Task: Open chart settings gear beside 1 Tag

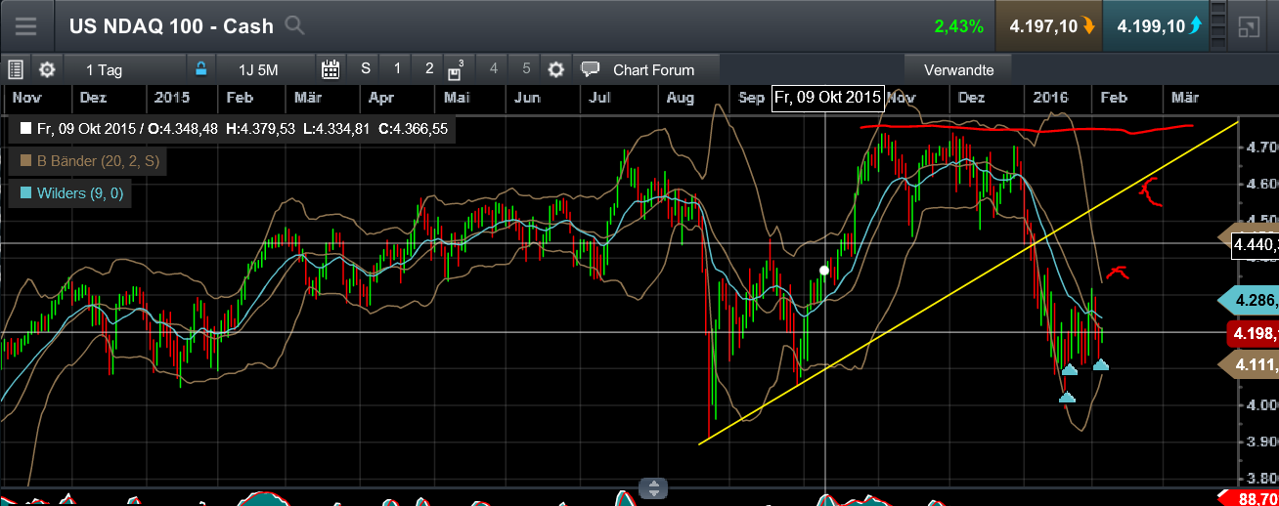Action: pos(46,69)
